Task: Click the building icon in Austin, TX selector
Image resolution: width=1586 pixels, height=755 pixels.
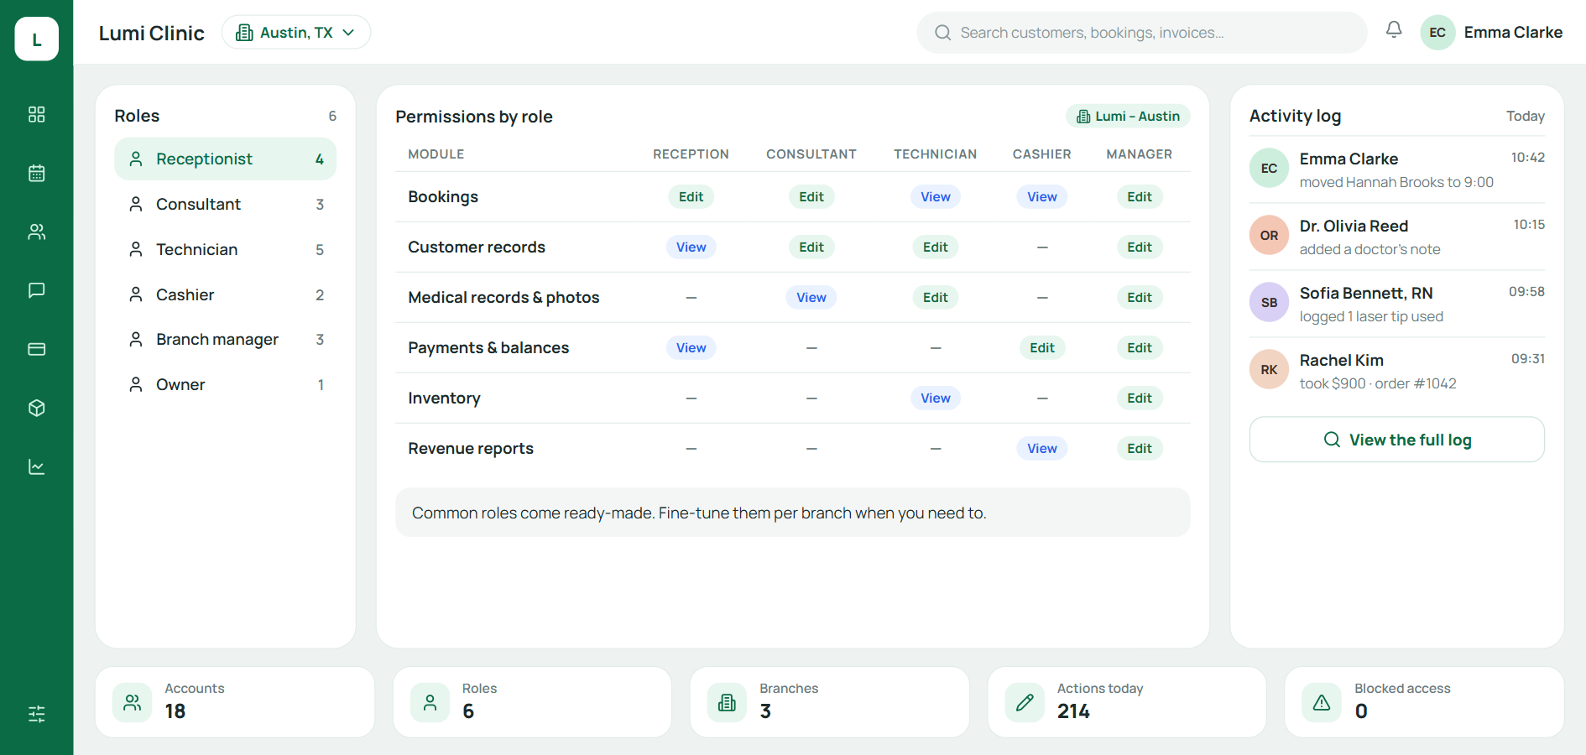Action: (244, 33)
